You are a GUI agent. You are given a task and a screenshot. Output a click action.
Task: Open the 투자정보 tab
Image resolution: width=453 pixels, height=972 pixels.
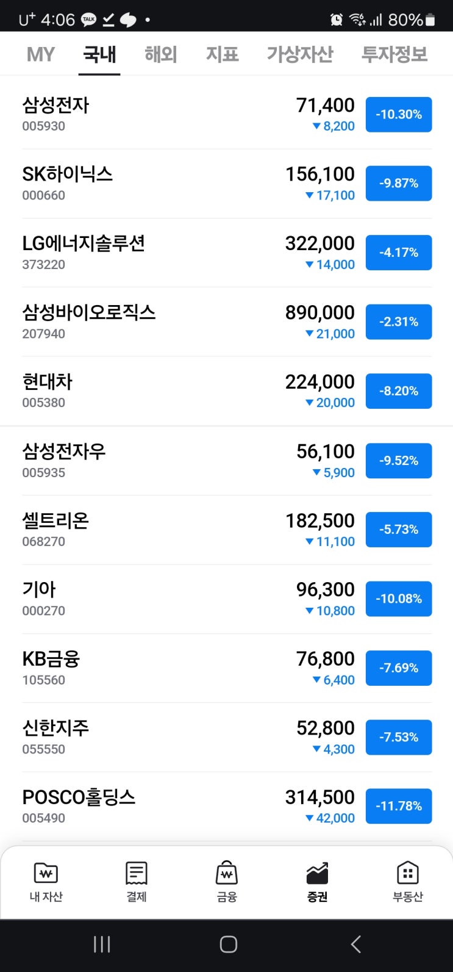pos(394,55)
